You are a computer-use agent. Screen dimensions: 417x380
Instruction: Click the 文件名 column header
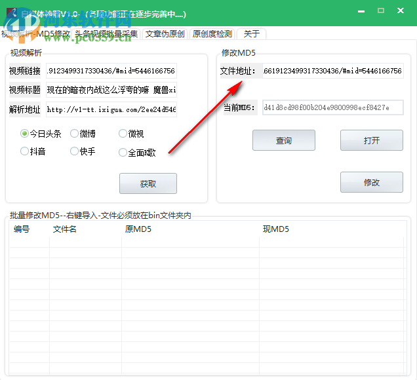[x=65, y=229]
